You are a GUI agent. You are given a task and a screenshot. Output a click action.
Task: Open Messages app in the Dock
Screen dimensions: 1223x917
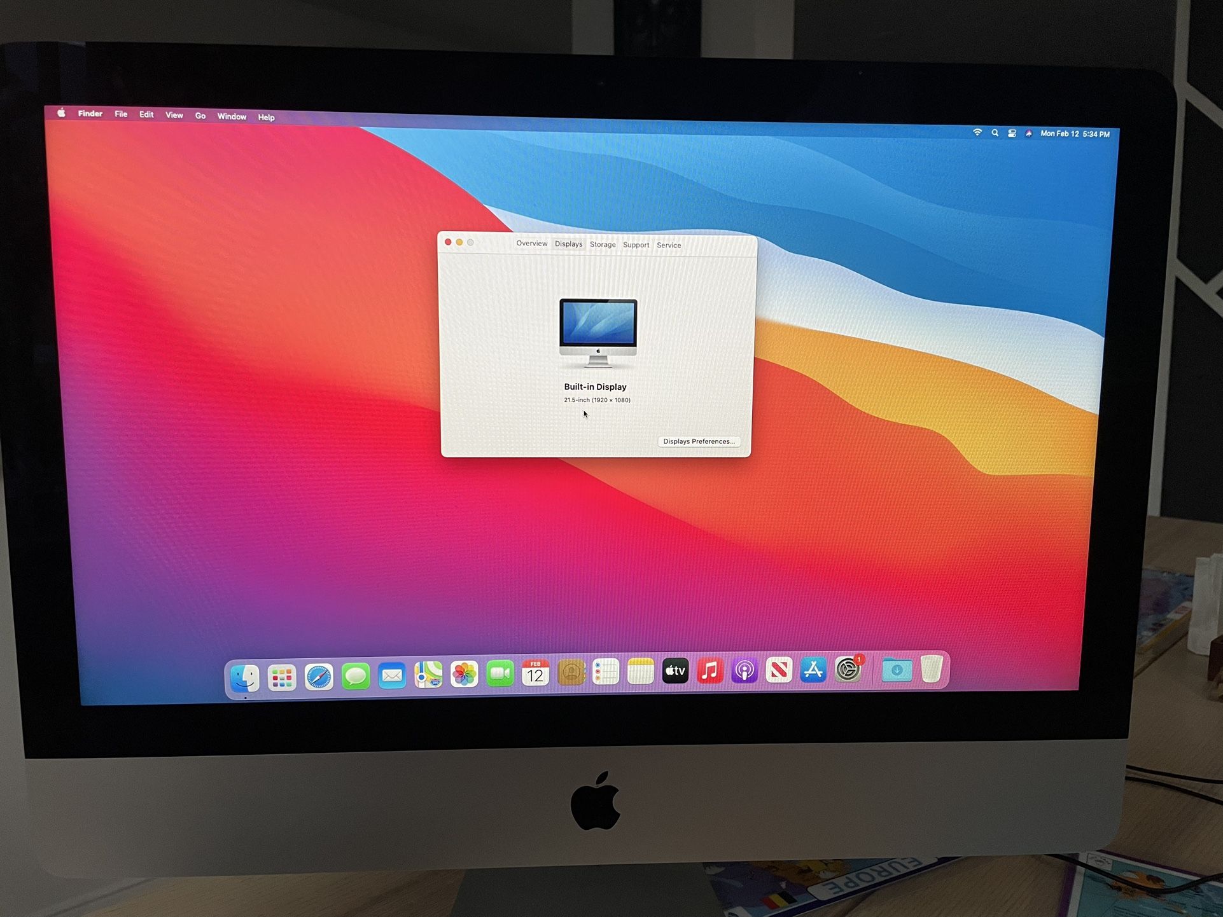tap(356, 676)
